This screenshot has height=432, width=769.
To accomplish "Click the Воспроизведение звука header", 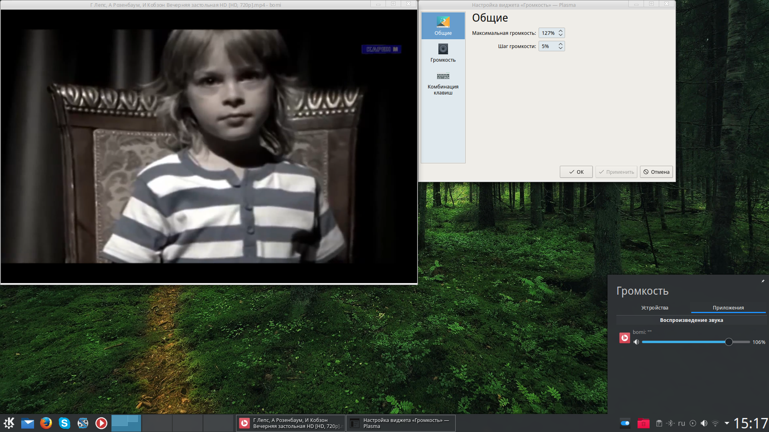I will click(691, 320).
